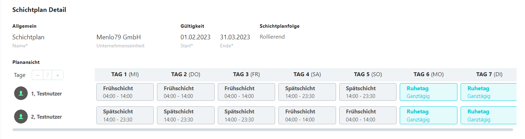Screen dimensions: 525x139
Task: Select Testnutzer 2 Frühschicht on TAG 5
Action: 368,115
